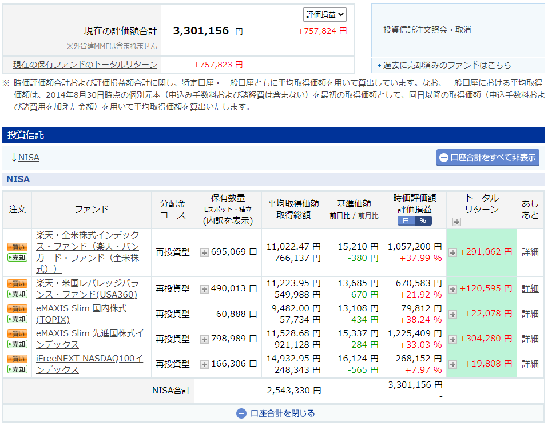
Task: Expand total return detail for +304,280 円
Action: click(452, 339)
